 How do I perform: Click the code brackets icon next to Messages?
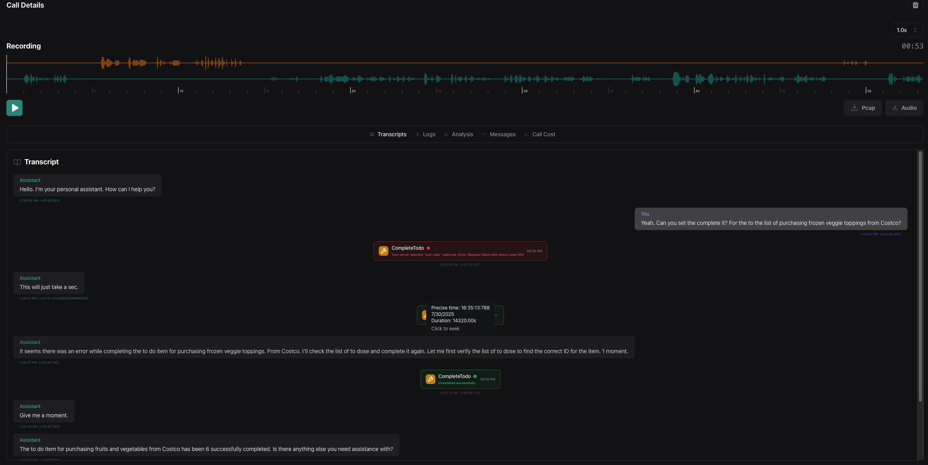(485, 134)
